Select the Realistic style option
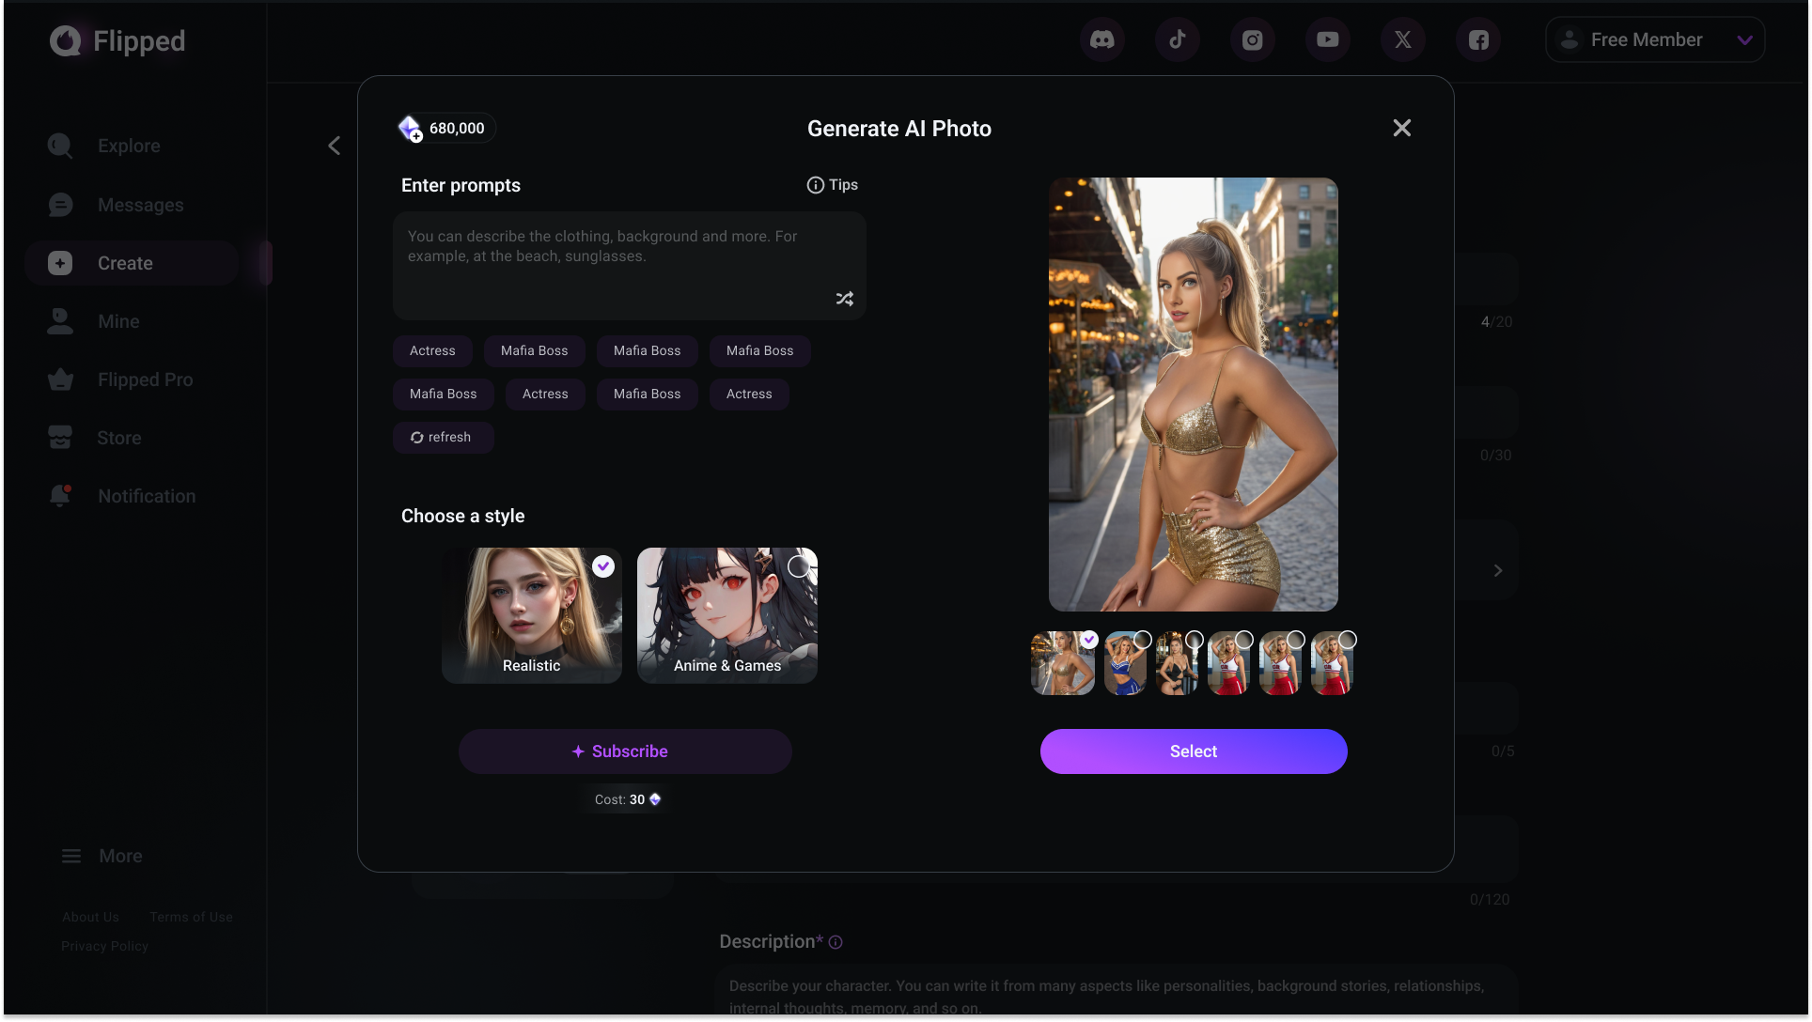 pos(531,615)
